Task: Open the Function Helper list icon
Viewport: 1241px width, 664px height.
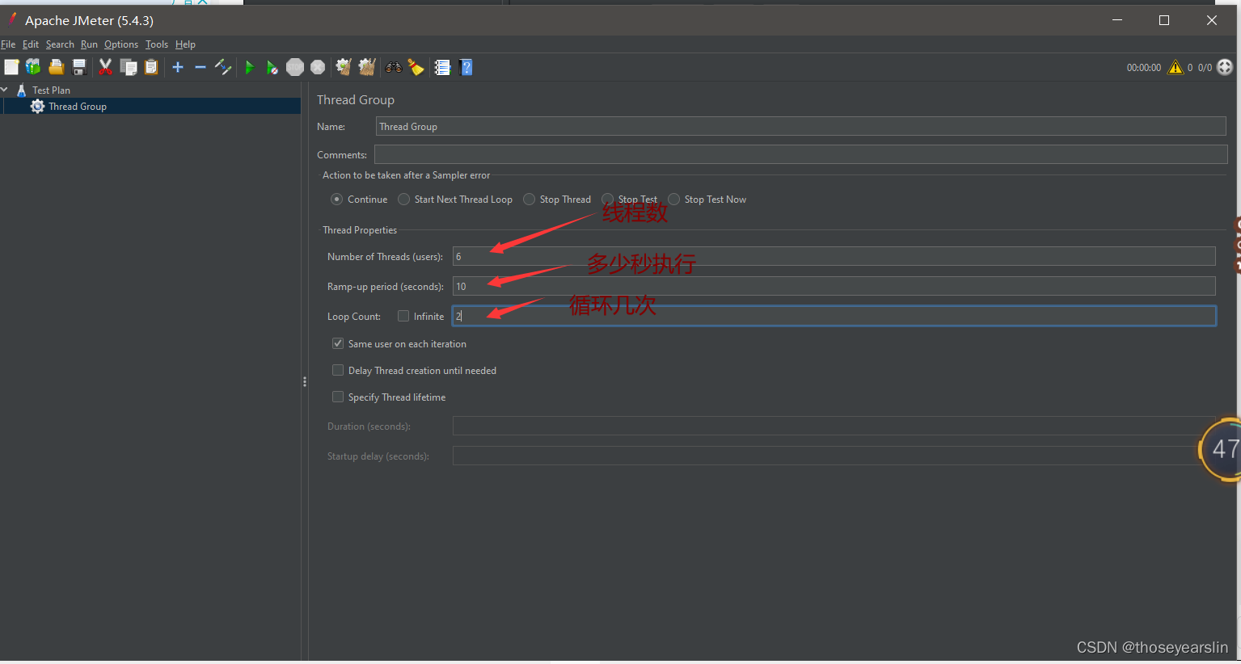Action: coord(442,67)
